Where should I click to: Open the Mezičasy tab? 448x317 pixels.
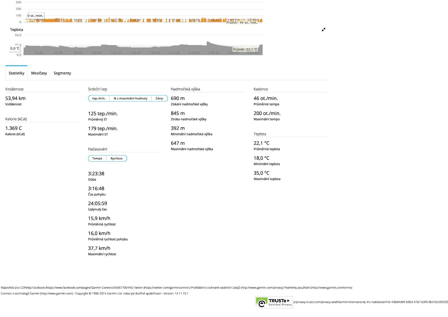pyautogui.click(x=39, y=73)
